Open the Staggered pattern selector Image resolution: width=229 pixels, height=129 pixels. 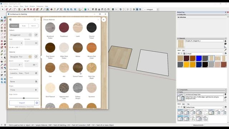[21, 35]
